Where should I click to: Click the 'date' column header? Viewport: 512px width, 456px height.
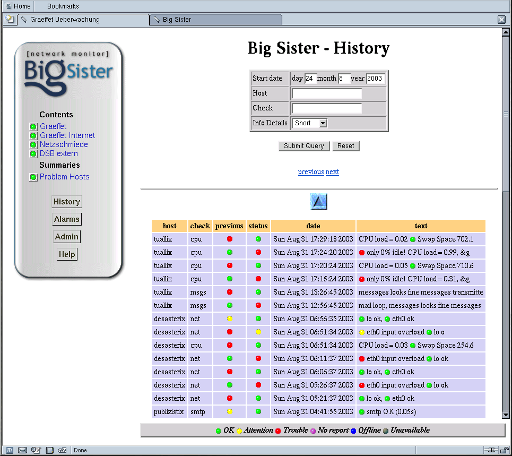(313, 226)
